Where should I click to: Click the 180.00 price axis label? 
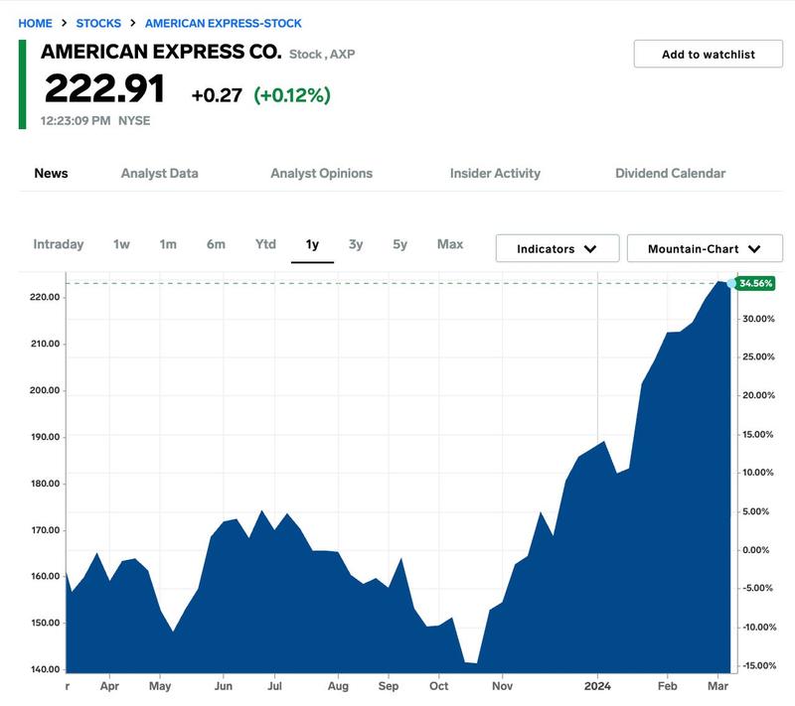(x=45, y=484)
